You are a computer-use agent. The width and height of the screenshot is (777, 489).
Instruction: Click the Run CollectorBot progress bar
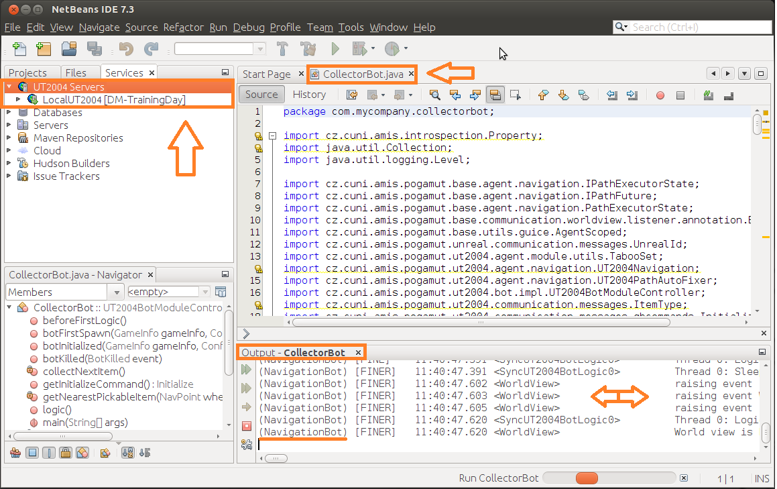(x=607, y=478)
